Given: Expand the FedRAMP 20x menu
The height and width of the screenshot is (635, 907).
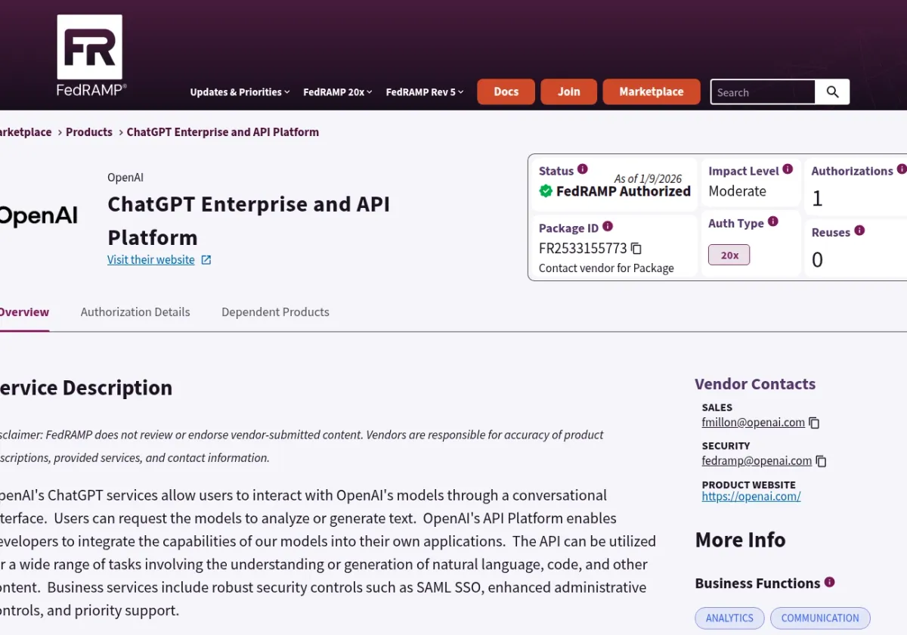Looking at the screenshot, I should point(338,92).
